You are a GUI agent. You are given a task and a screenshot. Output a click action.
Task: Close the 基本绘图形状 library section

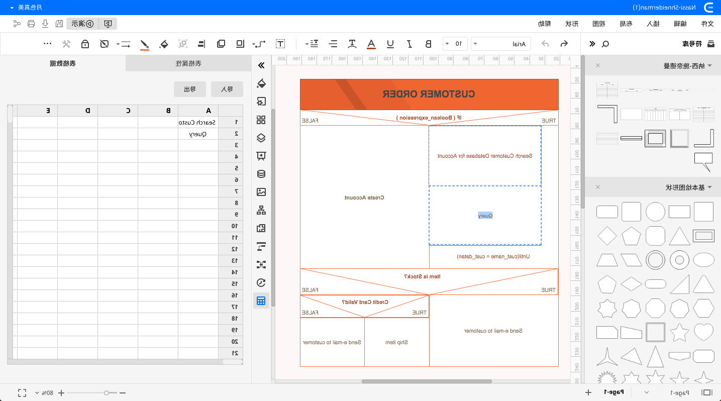click(598, 187)
